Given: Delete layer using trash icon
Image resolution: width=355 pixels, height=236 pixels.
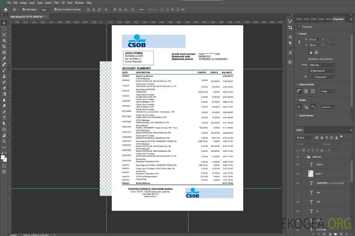Looking at the screenshot, I should [346, 234].
